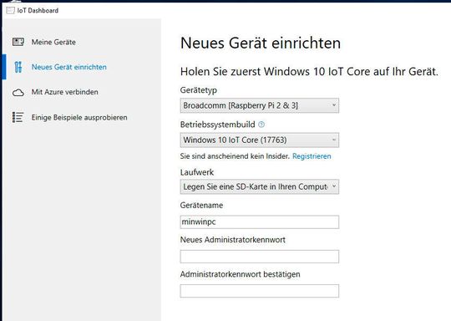Click the heading Neues Gerät einrichten
Viewport: 451px width, 321px height.
[261, 43]
